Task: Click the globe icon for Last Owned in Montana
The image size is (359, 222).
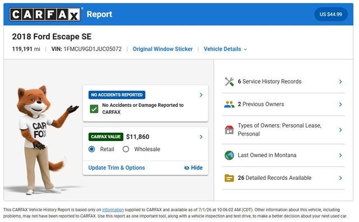Action: point(229,155)
